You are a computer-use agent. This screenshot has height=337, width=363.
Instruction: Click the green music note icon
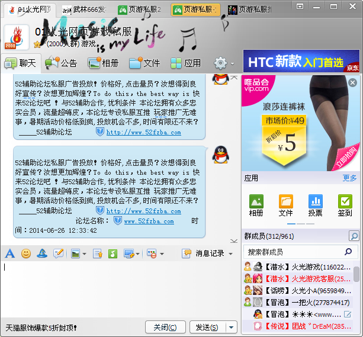(x=113, y=253)
